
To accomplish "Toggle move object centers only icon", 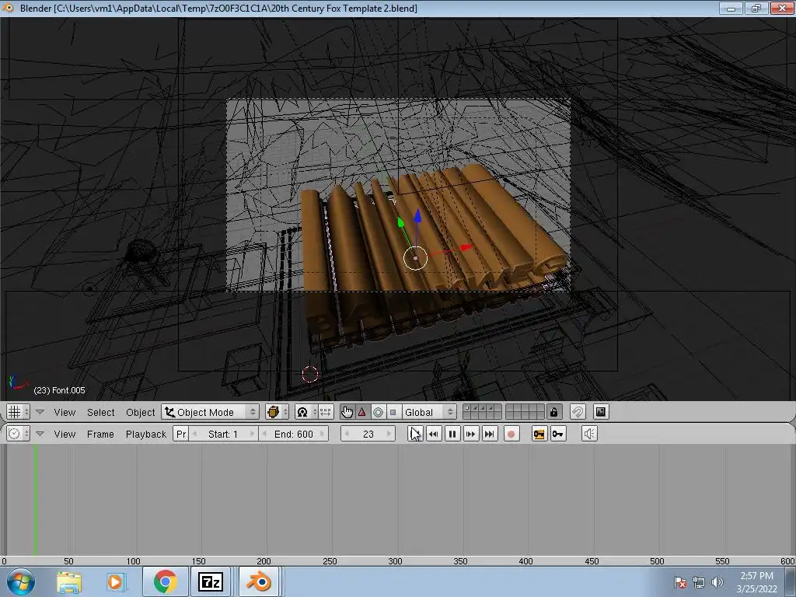I will coord(326,412).
